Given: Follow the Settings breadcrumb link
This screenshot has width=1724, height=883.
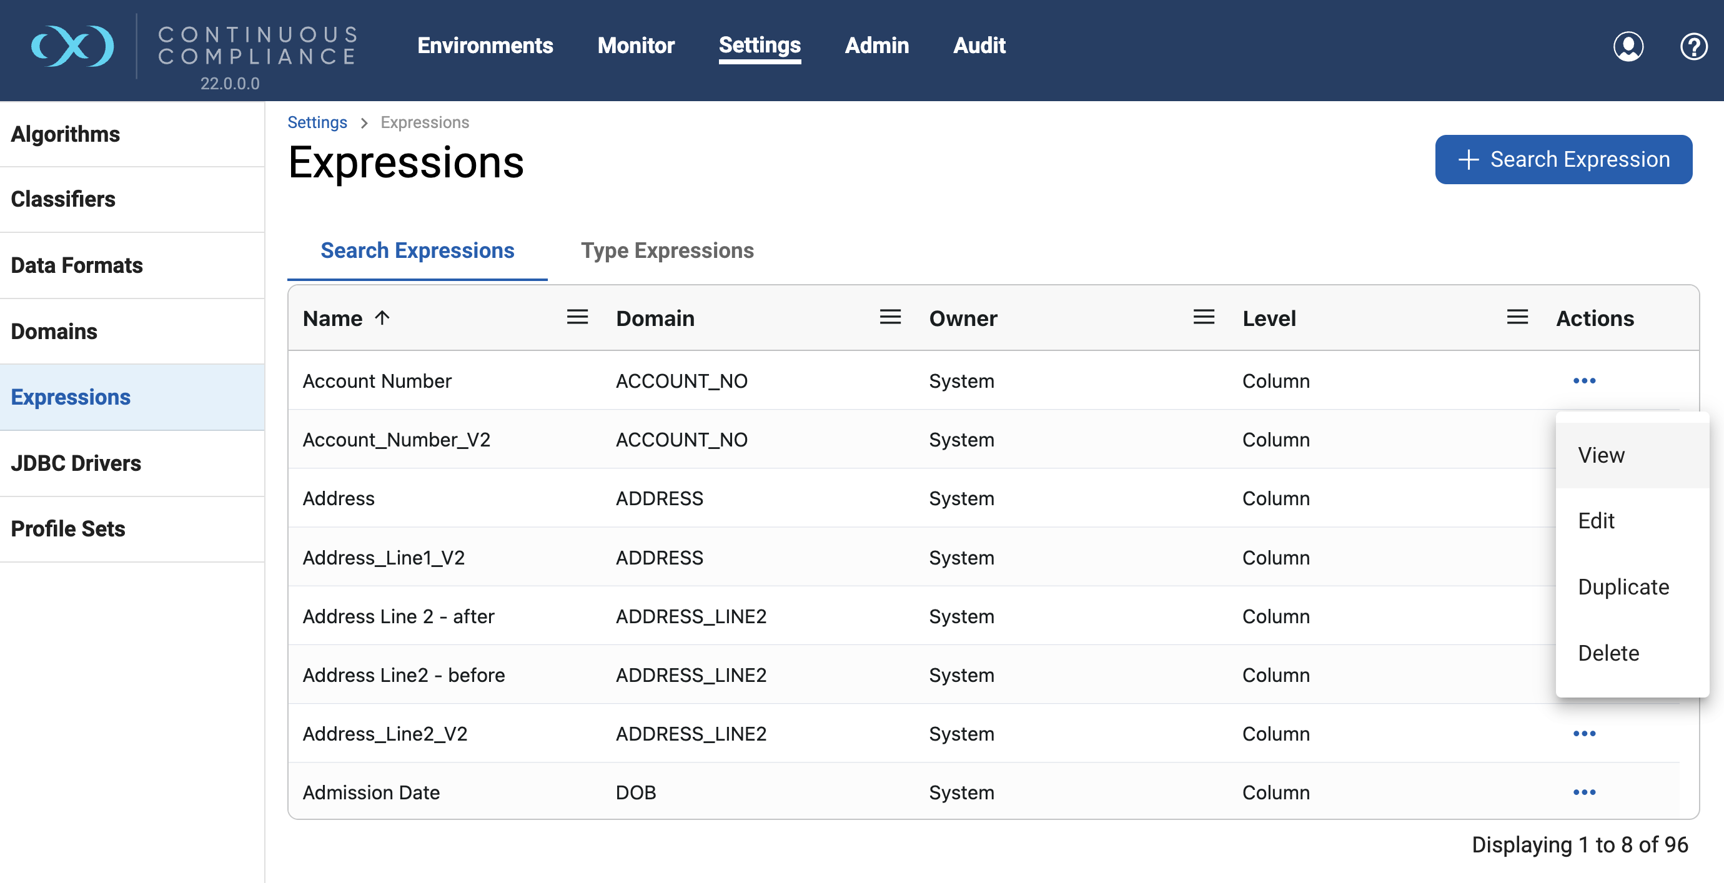Looking at the screenshot, I should (x=317, y=122).
